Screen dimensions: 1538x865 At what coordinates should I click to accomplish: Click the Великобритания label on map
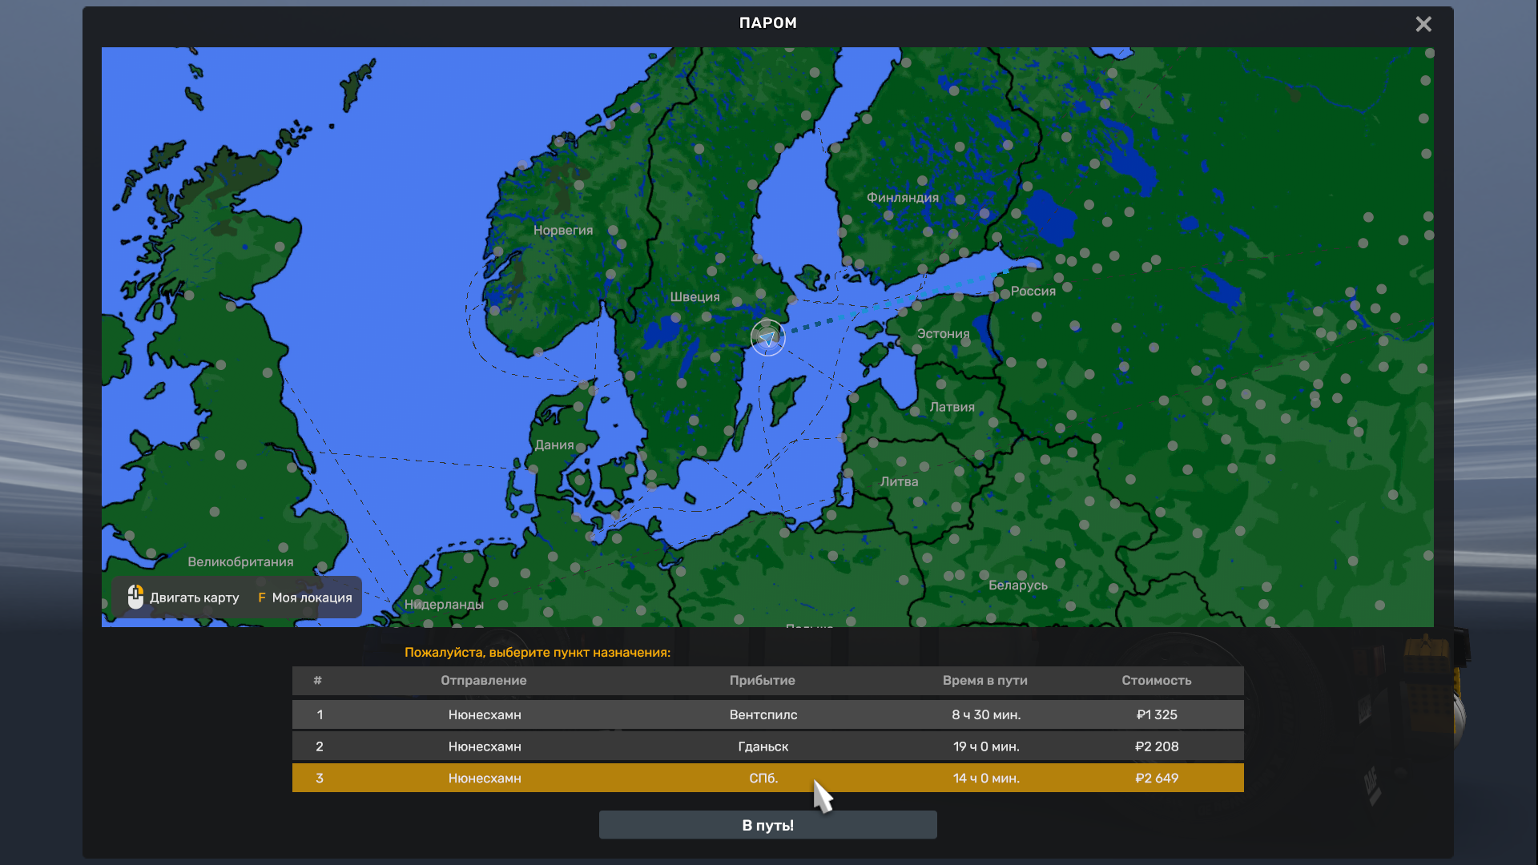coord(240,561)
